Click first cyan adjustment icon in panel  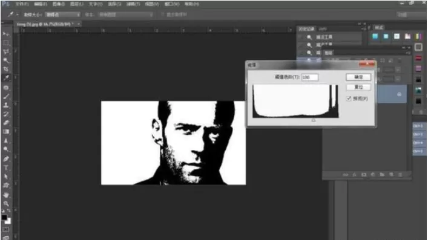pos(375,36)
